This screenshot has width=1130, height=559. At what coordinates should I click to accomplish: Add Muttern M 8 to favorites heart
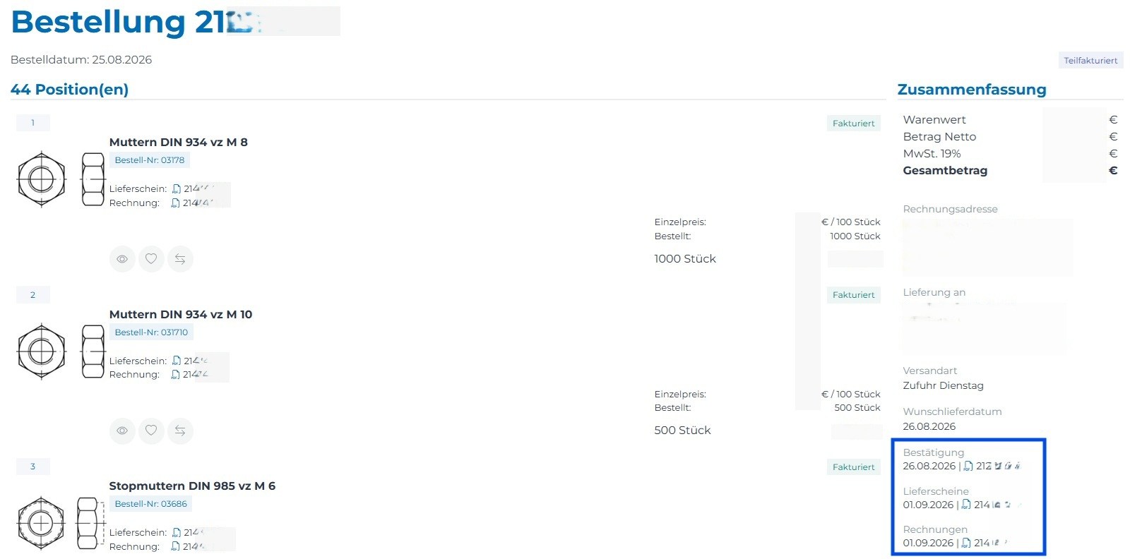[151, 259]
